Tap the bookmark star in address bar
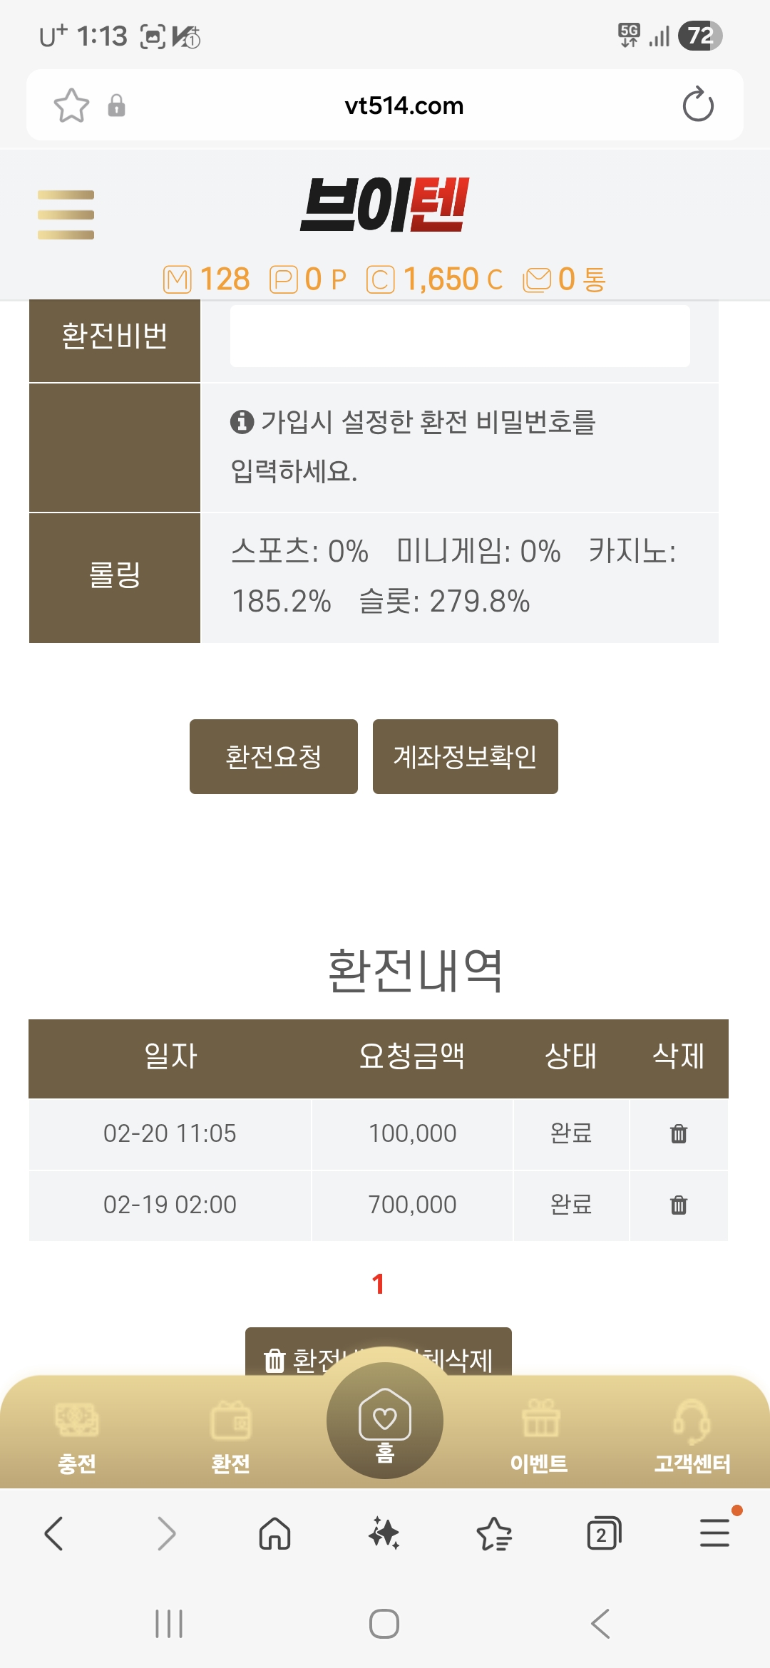The image size is (770, 1668). coord(71,105)
